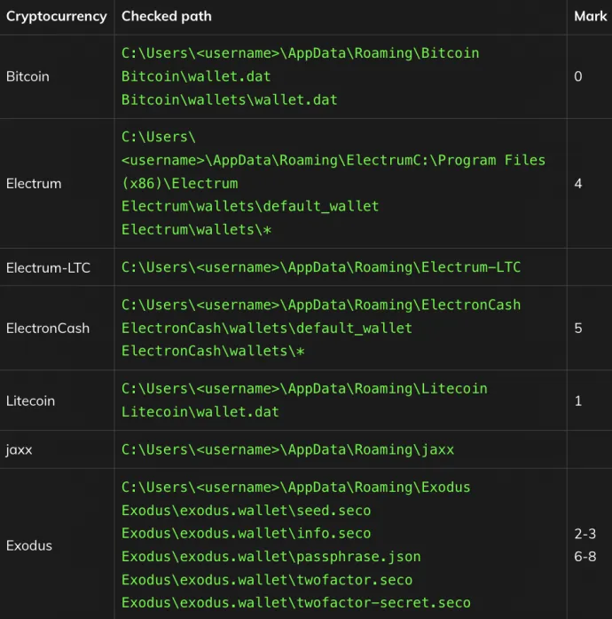Click mark value 1 in Litecoin row
Image resolution: width=612 pixels, height=619 pixels.
pyautogui.click(x=578, y=401)
